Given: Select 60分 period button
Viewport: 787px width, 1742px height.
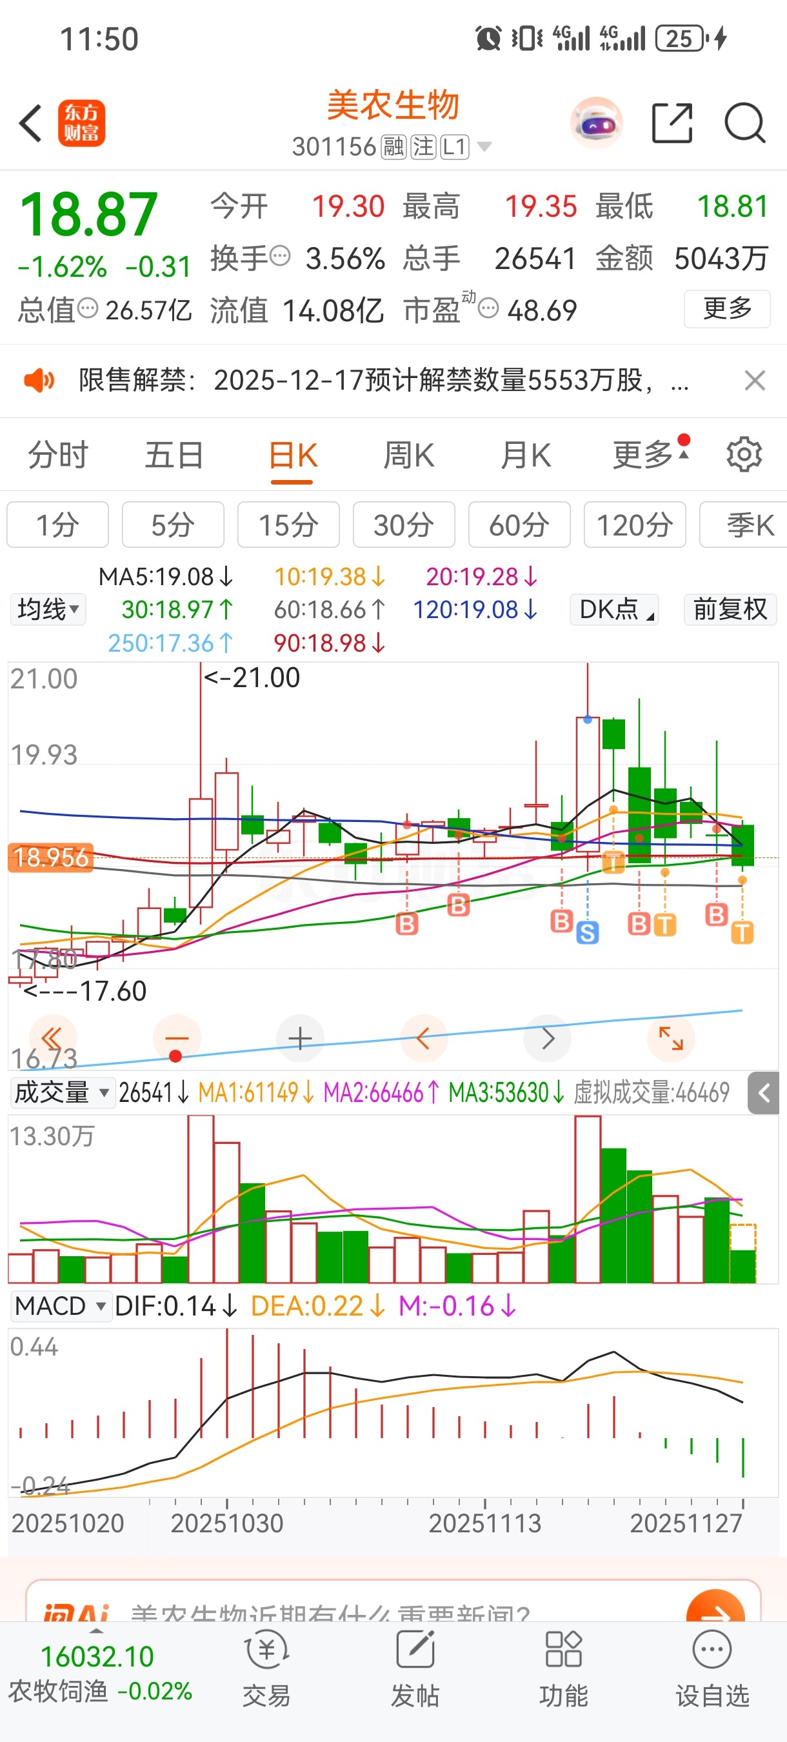Looking at the screenshot, I should point(519,525).
